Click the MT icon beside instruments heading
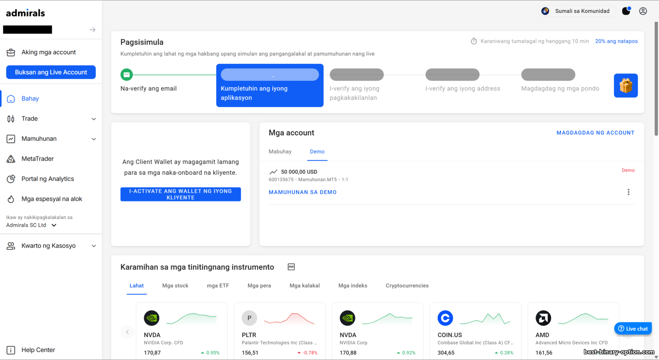Viewport: 659px width, 360px height. click(x=291, y=267)
